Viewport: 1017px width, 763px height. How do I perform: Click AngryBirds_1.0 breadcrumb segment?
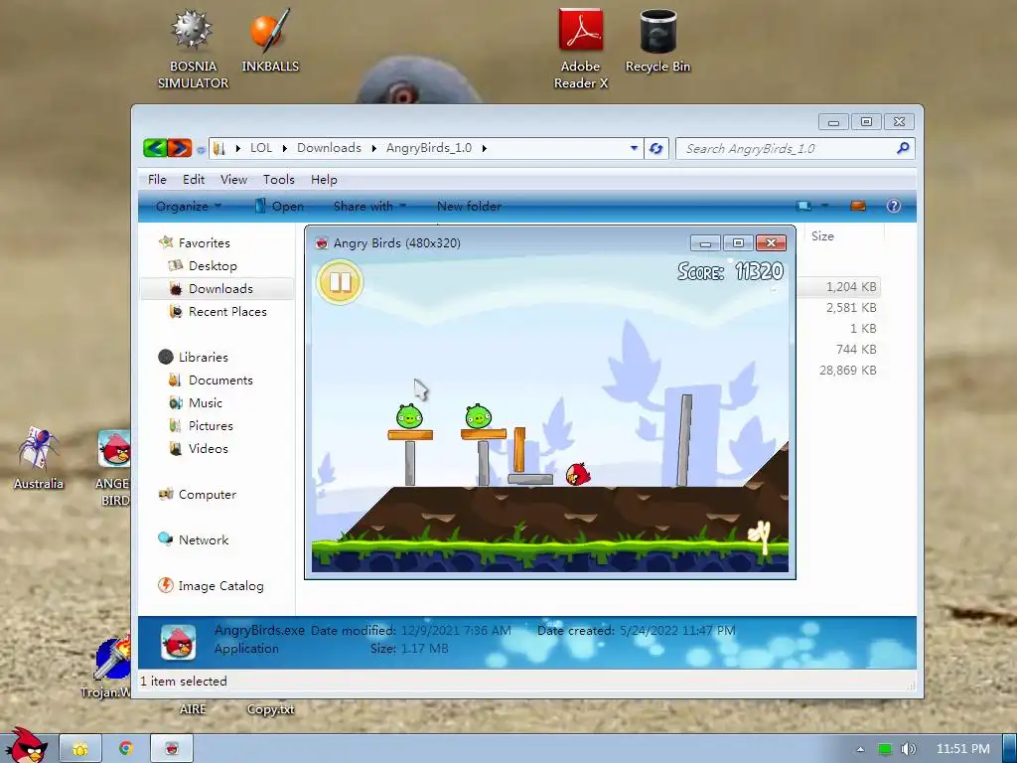(x=429, y=148)
